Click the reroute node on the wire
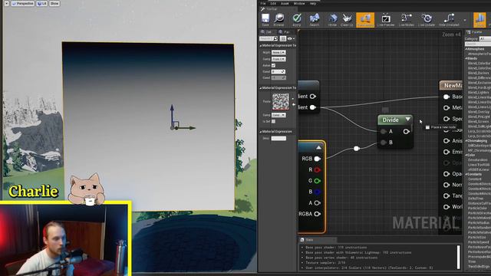The height and width of the screenshot is (276, 491). (356, 148)
